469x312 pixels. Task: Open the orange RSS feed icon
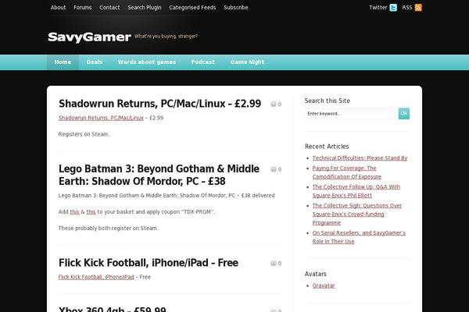point(418,8)
